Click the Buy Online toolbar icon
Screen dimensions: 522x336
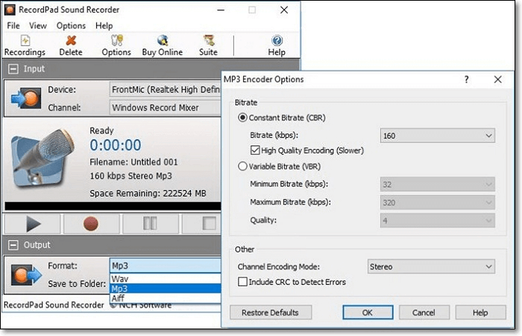pyautogui.click(x=163, y=44)
